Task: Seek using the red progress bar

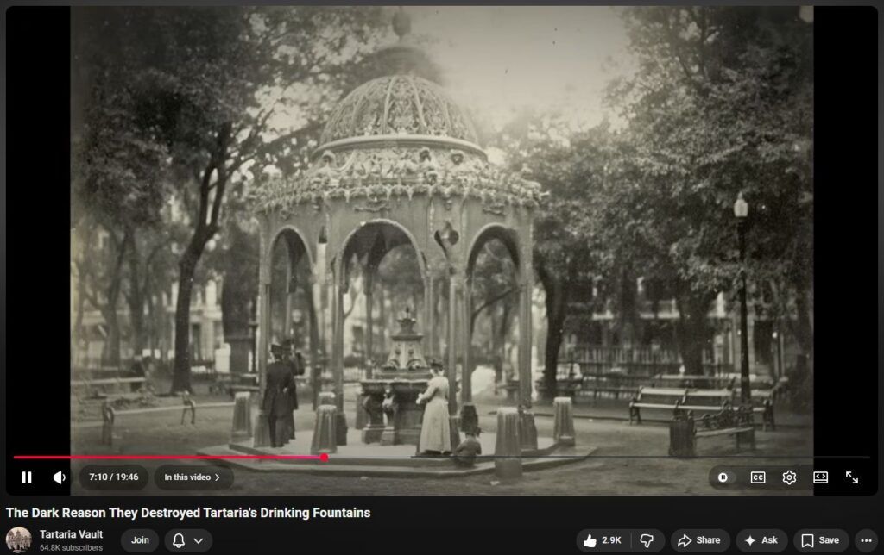Action: pos(173,458)
